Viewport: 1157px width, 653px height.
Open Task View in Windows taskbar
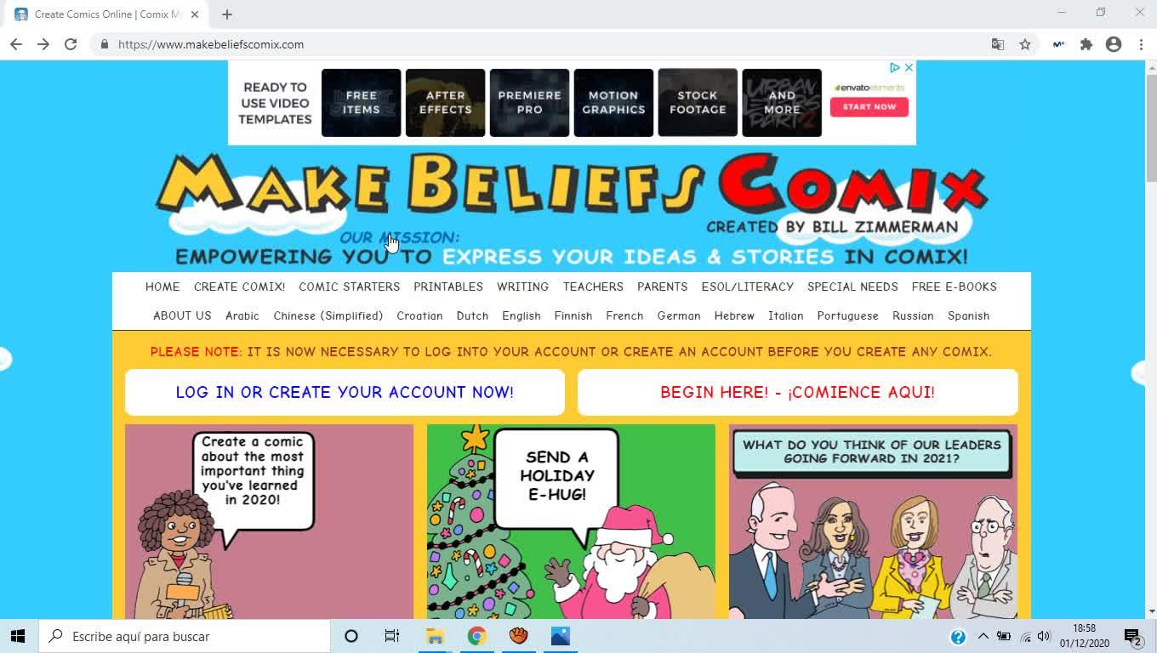[x=392, y=636]
